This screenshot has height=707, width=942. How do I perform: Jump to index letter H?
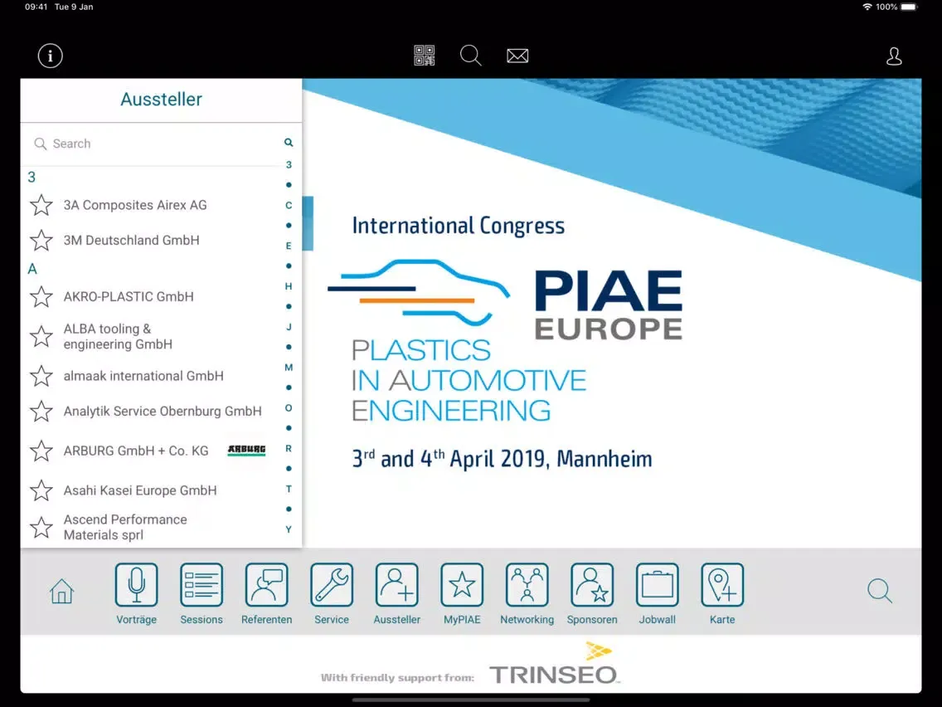pyautogui.click(x=289, y=286)
